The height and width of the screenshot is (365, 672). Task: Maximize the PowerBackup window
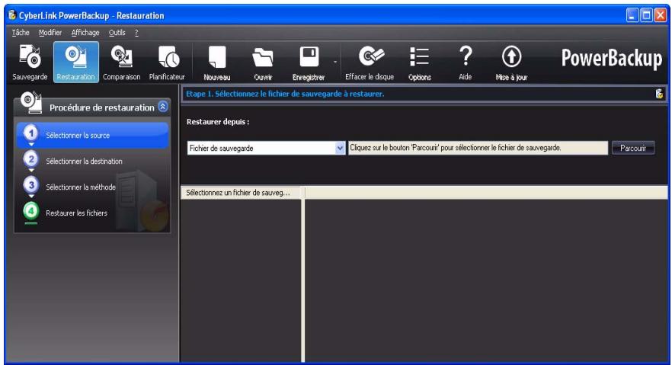point(646,15)
